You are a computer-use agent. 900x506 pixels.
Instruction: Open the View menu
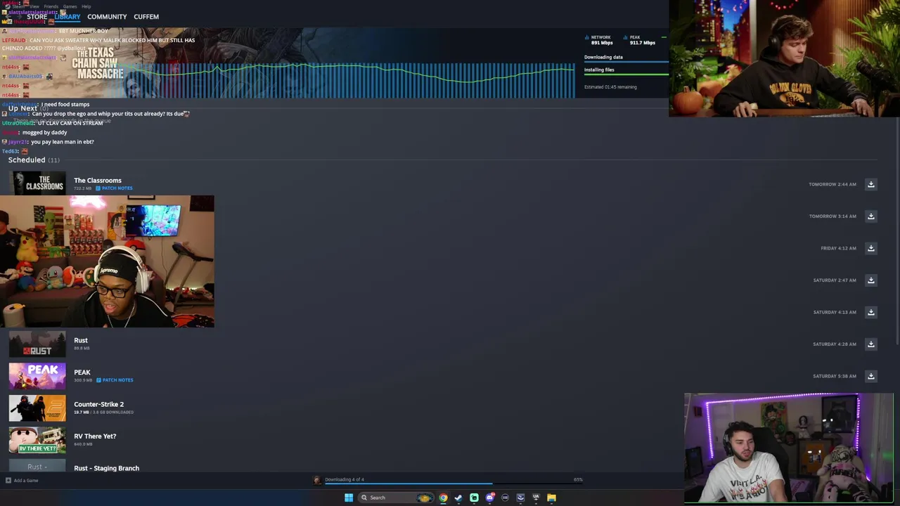(x=34, y=6)
